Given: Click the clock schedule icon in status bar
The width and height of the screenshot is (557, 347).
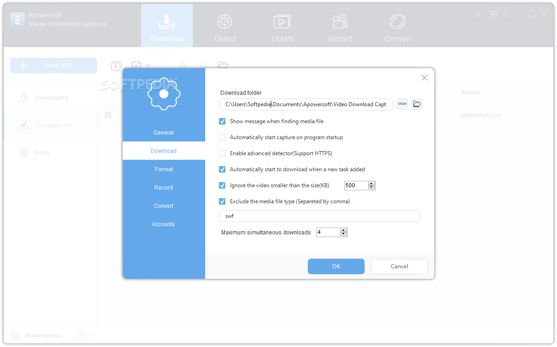Looking at the screenshot, I should [81, 336].
